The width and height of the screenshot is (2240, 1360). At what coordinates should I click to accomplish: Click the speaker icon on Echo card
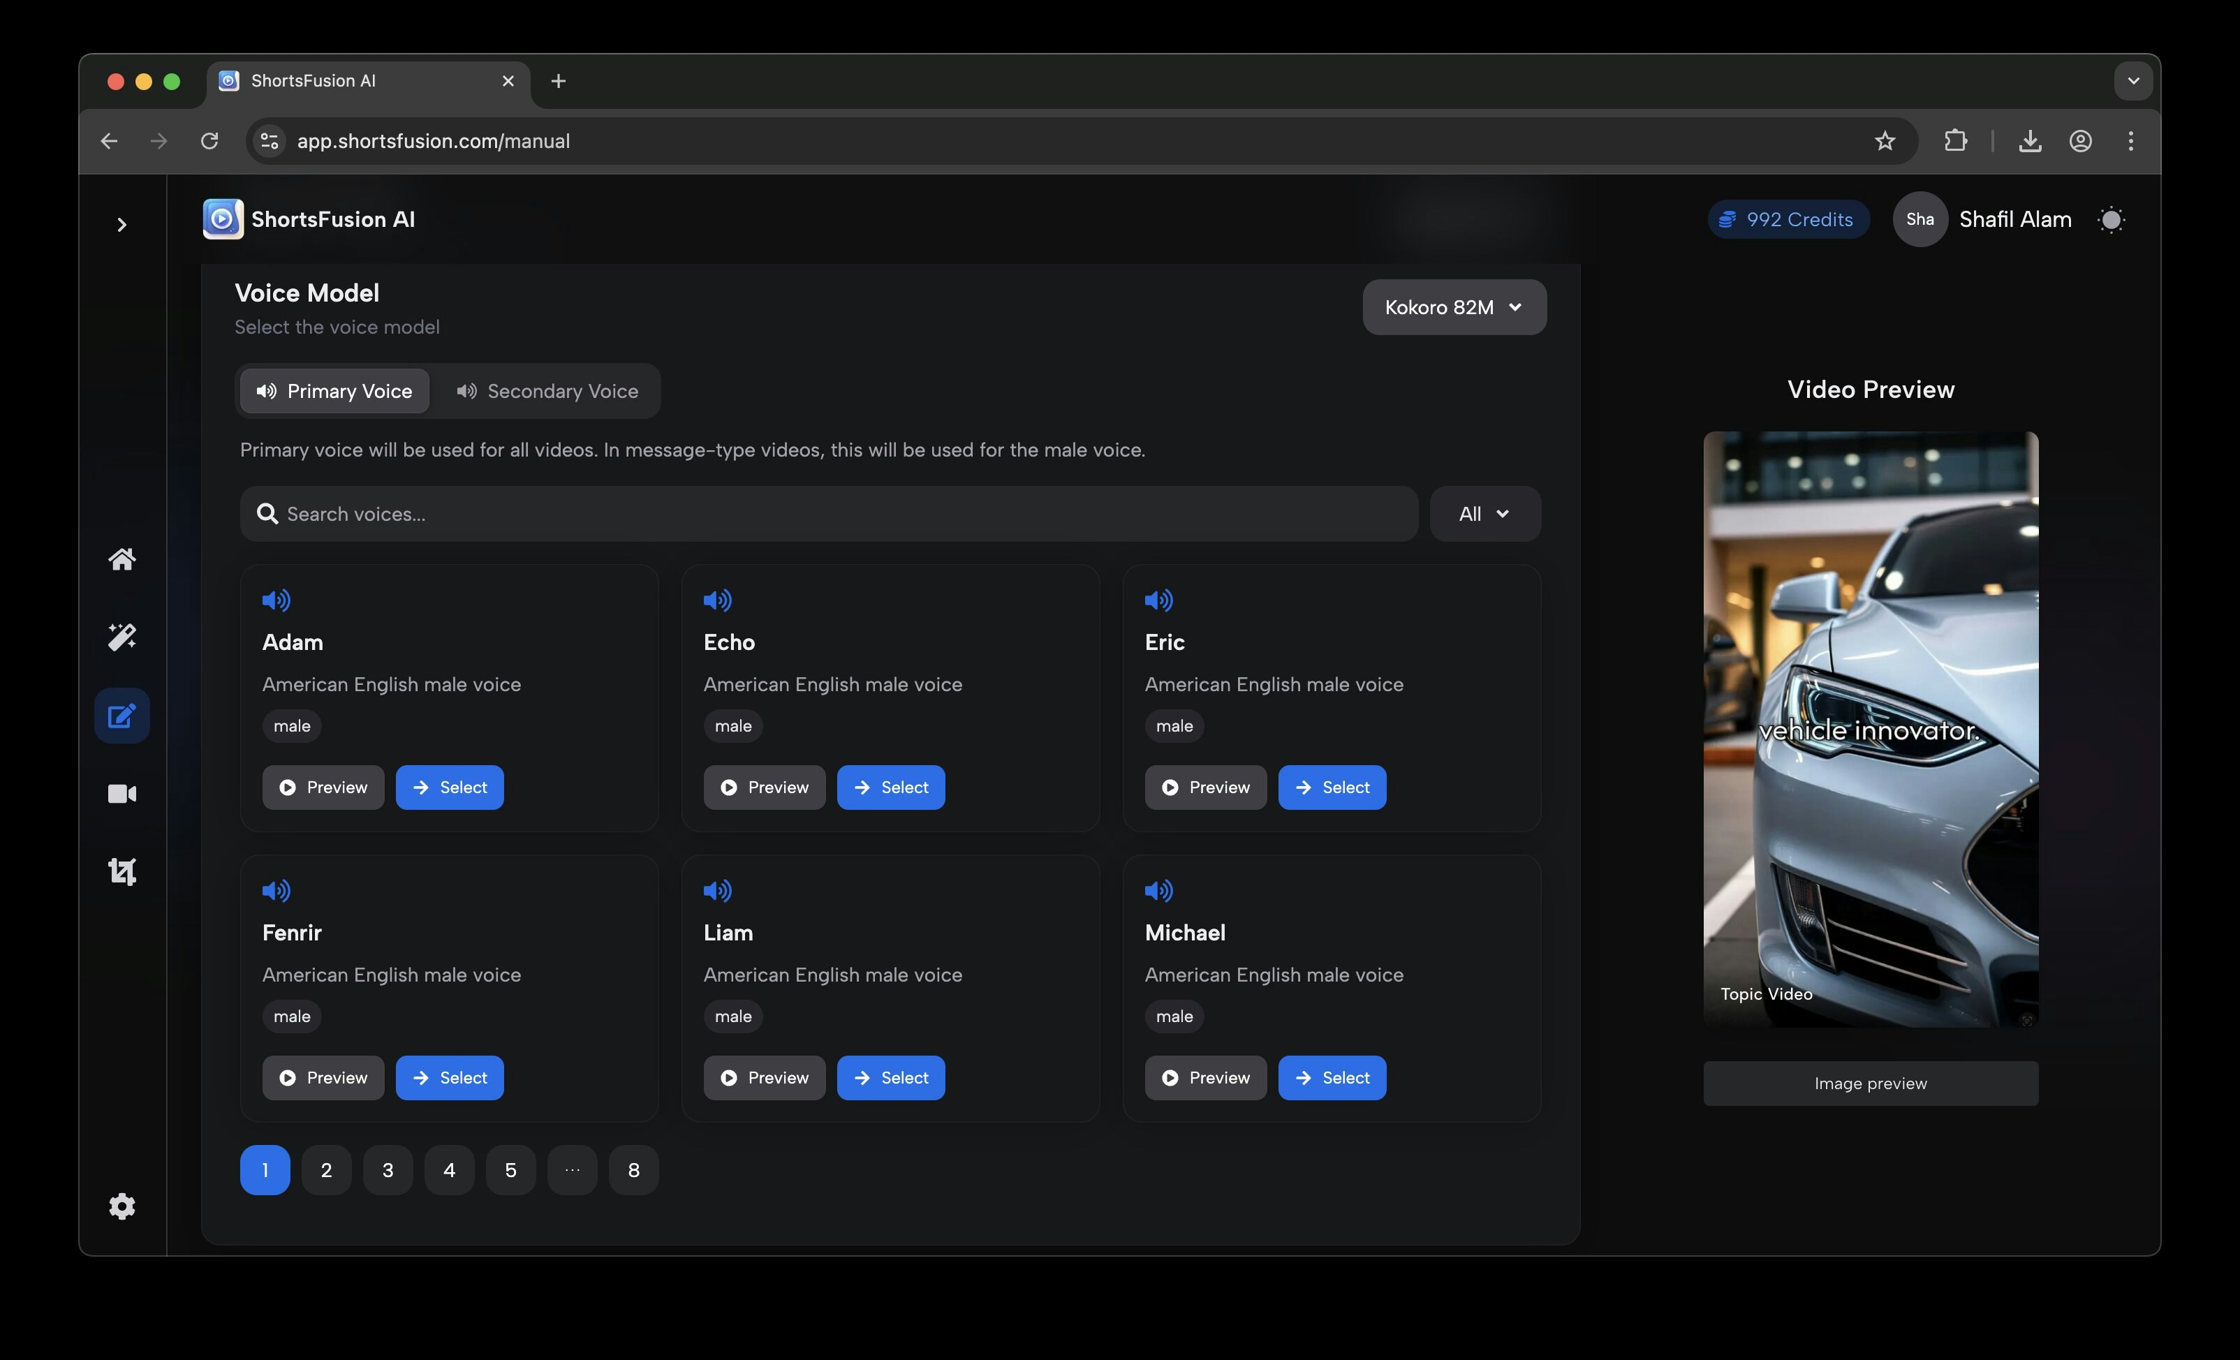(x=717, y=600)
